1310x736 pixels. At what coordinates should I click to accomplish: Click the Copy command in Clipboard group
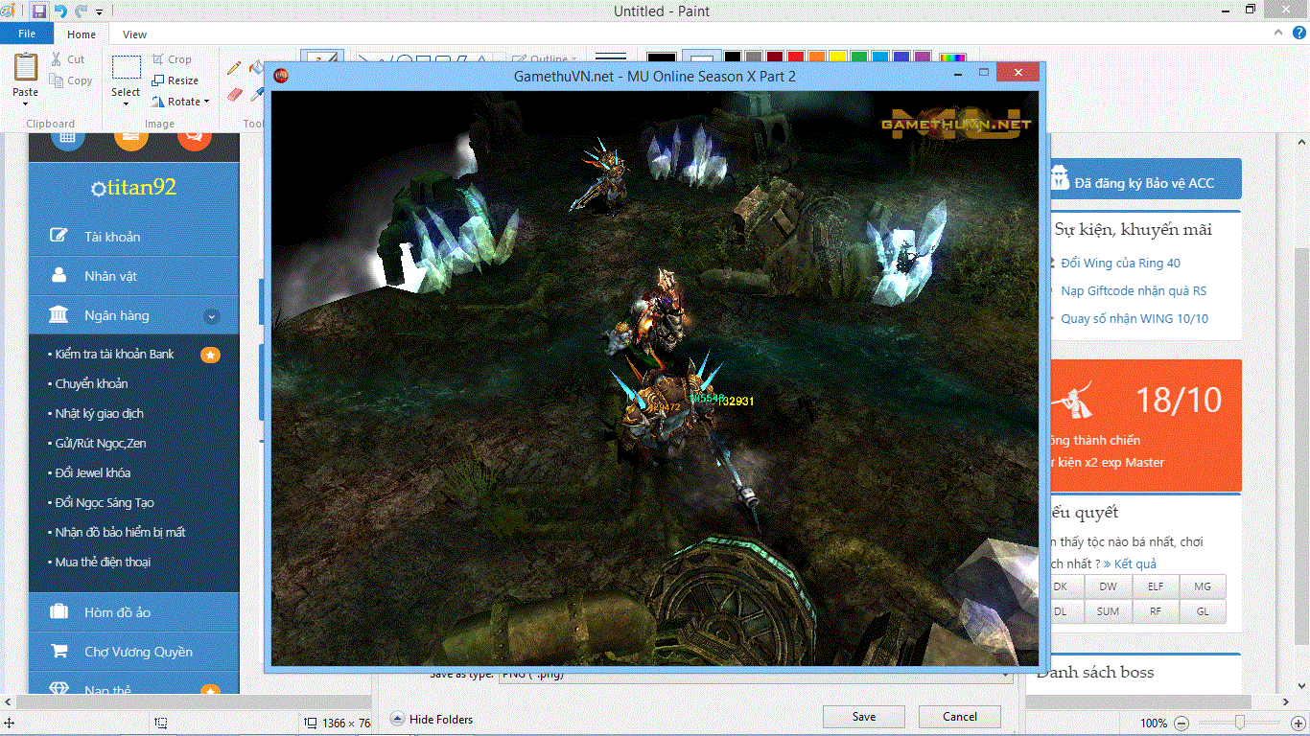coord(71,81)
